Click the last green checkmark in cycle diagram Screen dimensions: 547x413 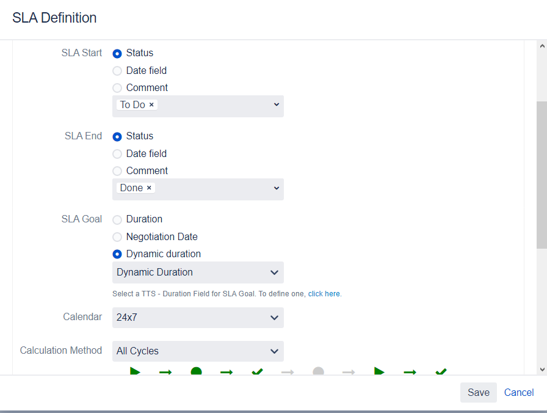pyautogui.click(x=440, y=373)
